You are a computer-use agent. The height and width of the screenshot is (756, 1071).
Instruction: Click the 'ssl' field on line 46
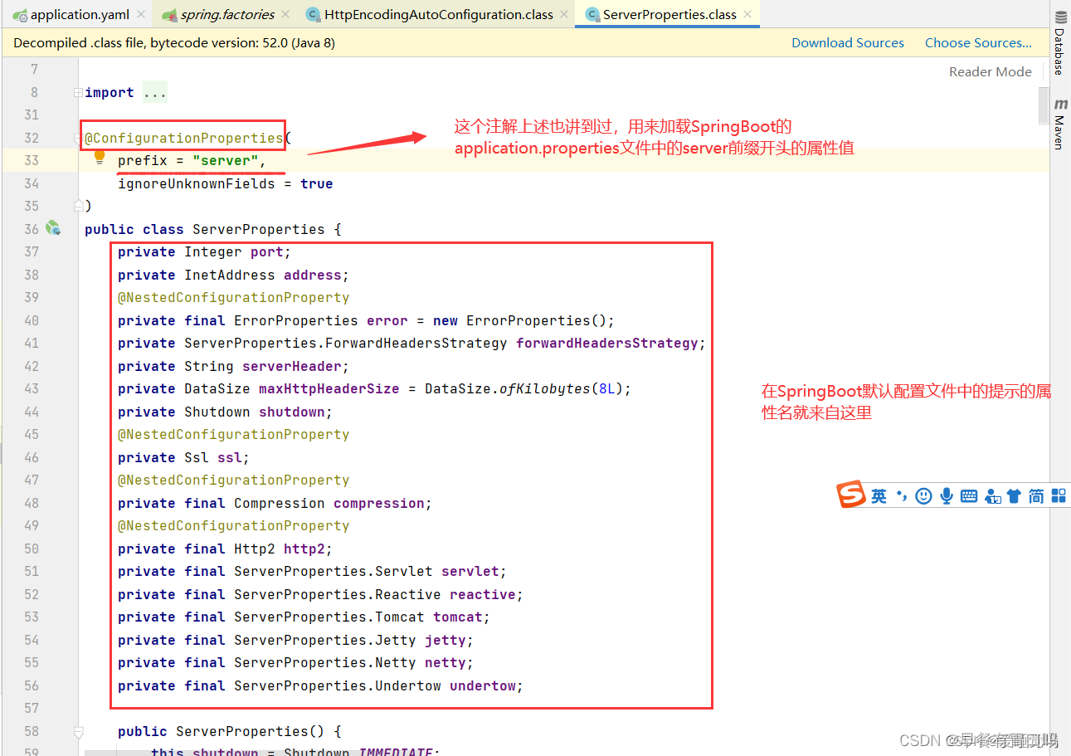pyautogui.click(x=229, y=457)
